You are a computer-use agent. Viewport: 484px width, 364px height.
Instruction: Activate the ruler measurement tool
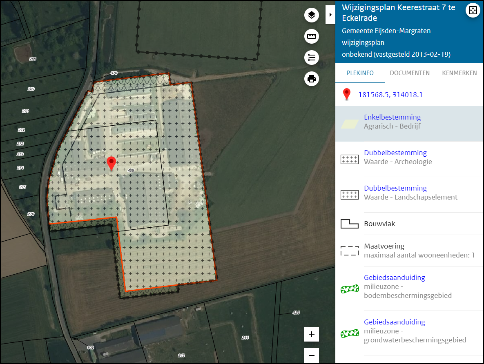tap(312, 36)
